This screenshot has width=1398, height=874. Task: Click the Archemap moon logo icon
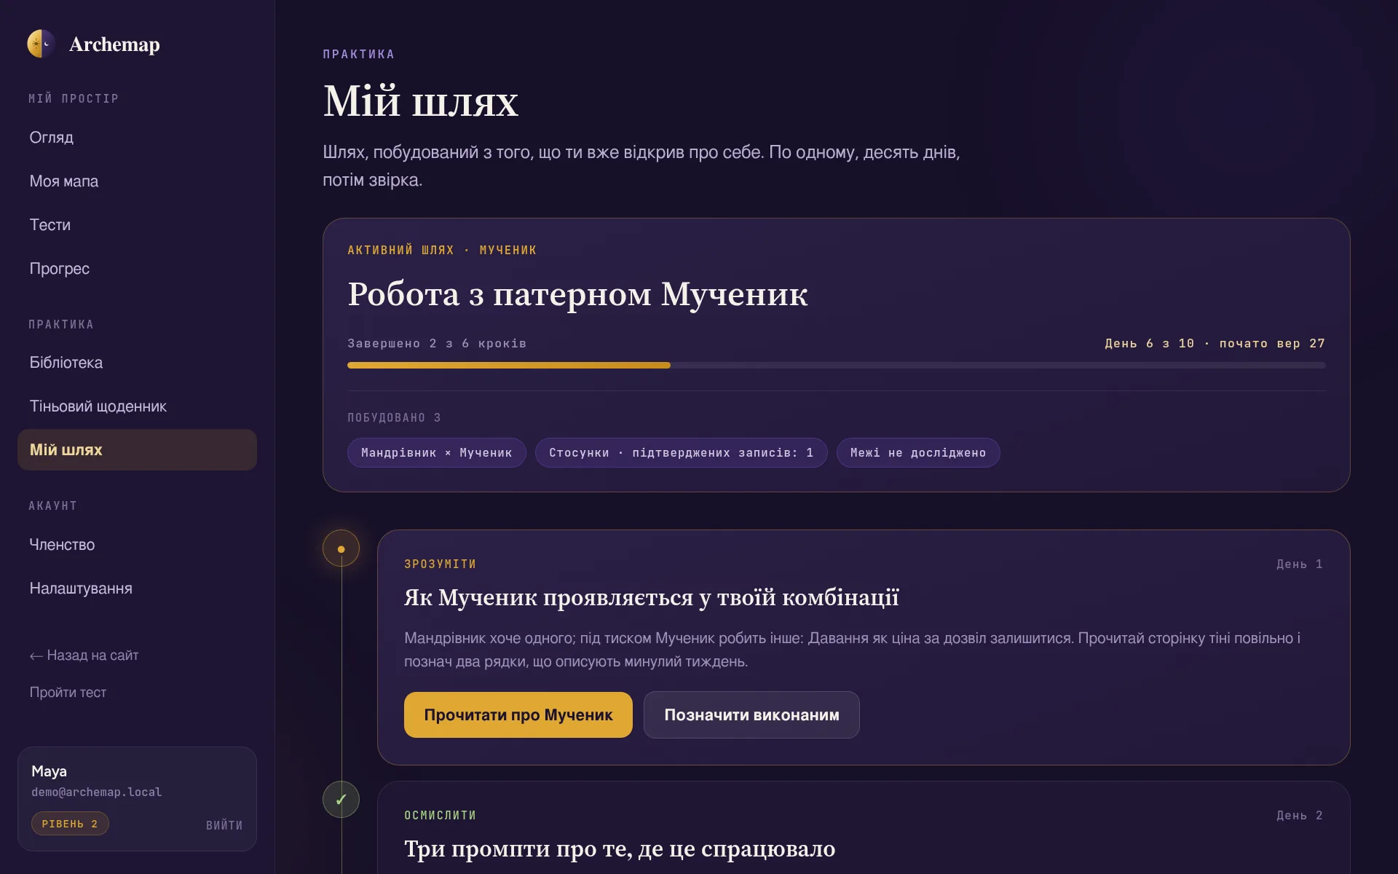tap(42, 44)
